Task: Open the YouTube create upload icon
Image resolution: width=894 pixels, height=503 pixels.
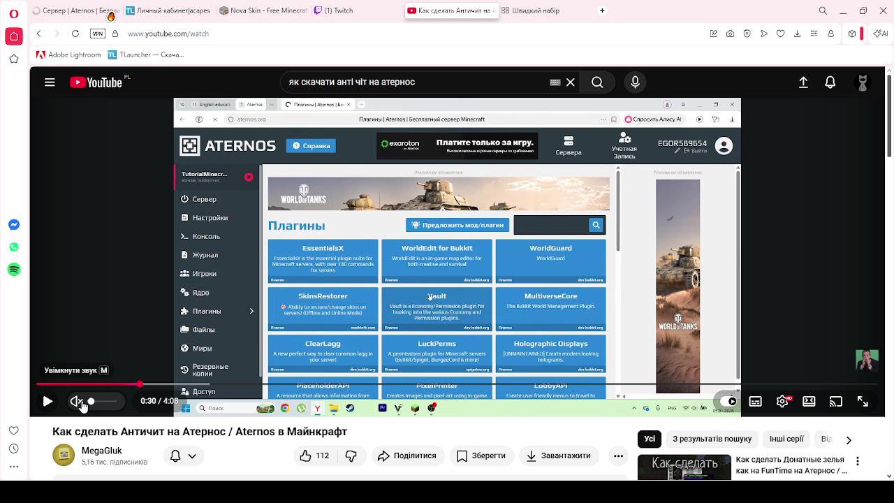Action: point(803,82)
